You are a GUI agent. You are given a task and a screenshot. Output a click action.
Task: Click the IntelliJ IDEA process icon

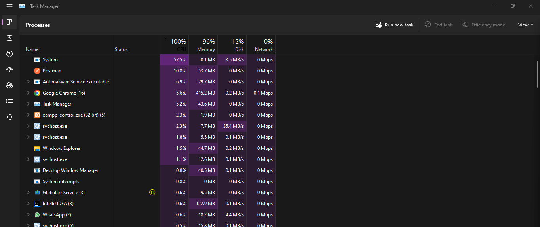click(x=37, y=204)
